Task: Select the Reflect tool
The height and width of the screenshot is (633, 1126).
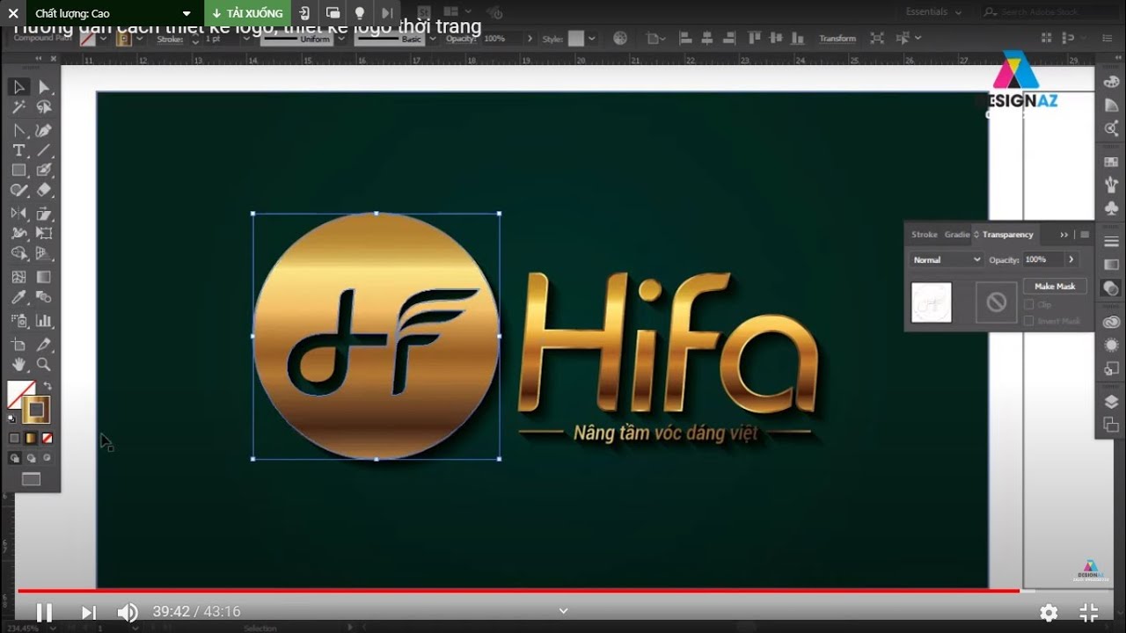Action: click(x=18, y=214)
